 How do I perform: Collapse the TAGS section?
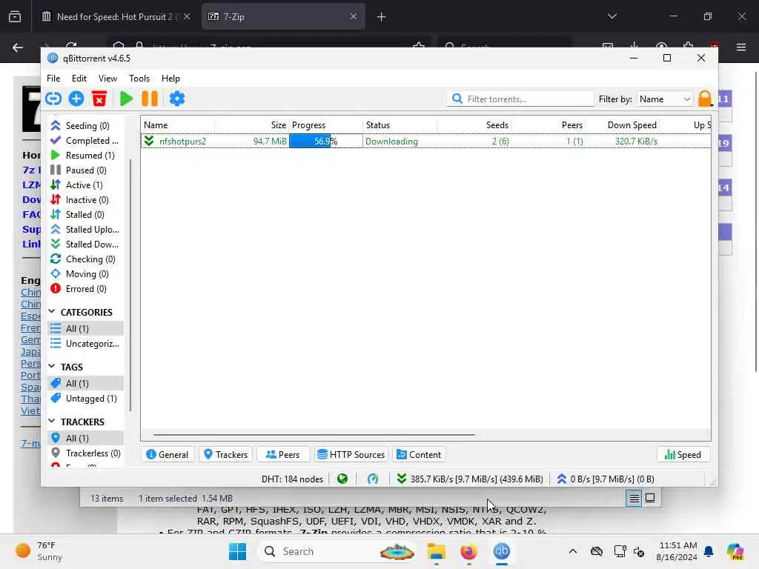52,366
